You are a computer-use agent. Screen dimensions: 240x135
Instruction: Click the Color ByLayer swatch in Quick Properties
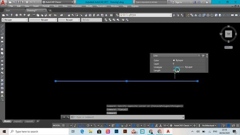coord(174,60)
